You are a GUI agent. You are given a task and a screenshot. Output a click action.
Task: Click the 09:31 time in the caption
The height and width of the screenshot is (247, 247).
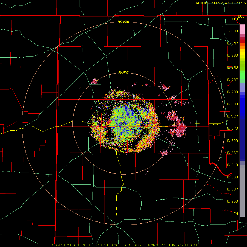tap(191, 245)
